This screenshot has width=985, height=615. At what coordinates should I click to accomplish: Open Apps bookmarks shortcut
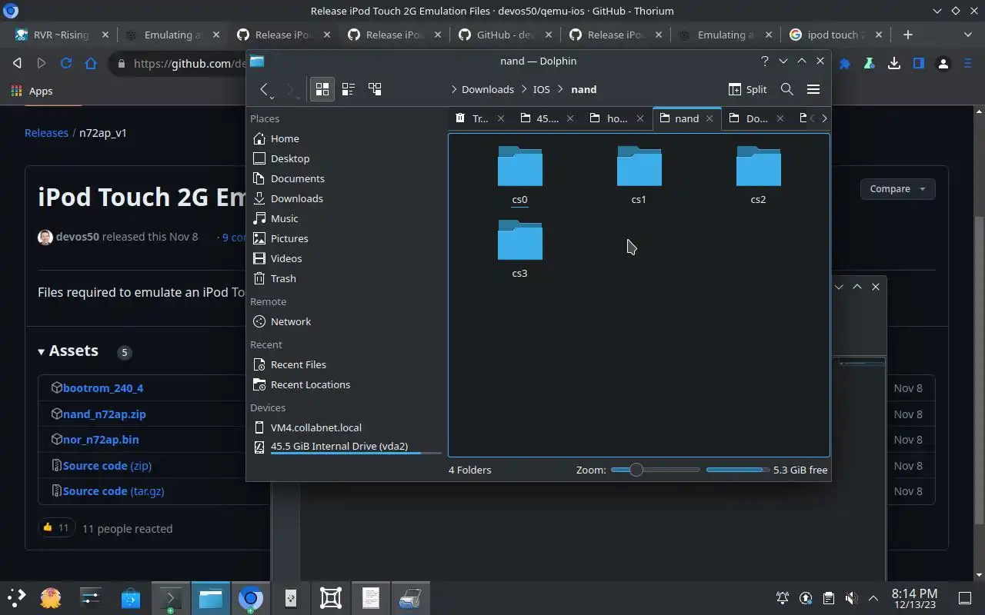pyautogui.click(x=32, y=91)
